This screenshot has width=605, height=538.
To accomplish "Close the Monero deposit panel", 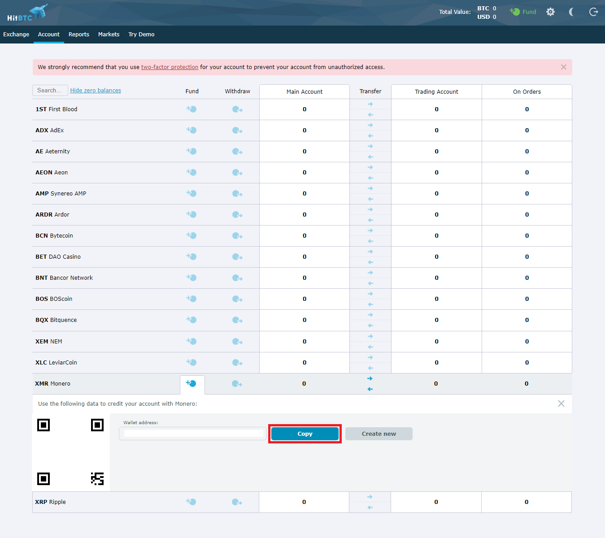I will [x=561, y=403].
